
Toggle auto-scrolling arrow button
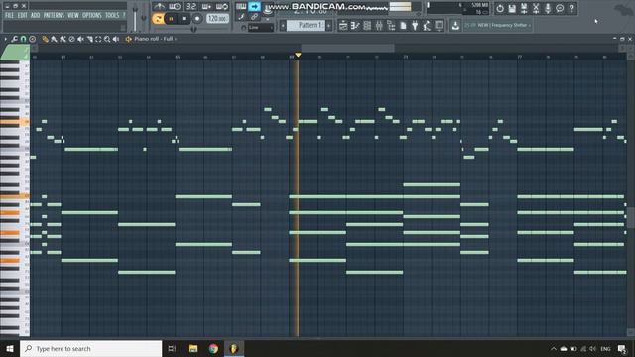(254, 7)
